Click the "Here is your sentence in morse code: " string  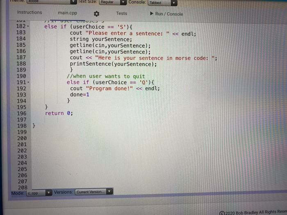click(x=155, y=58)
